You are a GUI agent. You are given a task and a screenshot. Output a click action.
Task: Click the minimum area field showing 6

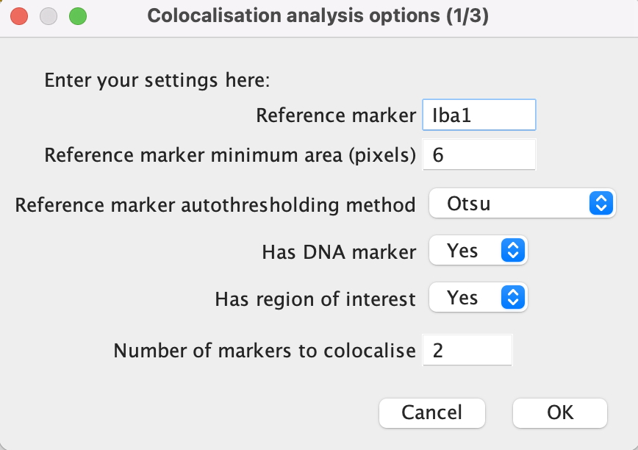pyautogui.click(x=479, y=154)
